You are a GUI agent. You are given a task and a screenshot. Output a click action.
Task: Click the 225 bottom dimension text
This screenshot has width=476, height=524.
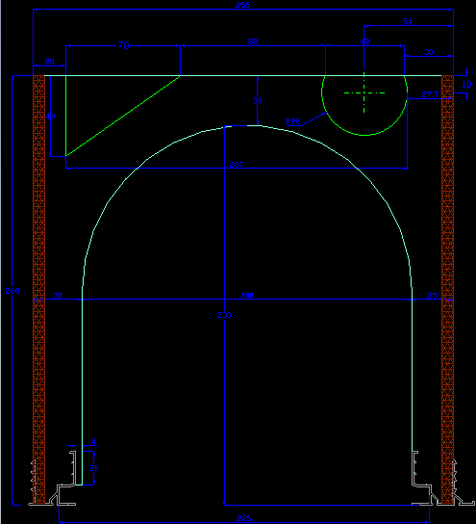(243, 518)
